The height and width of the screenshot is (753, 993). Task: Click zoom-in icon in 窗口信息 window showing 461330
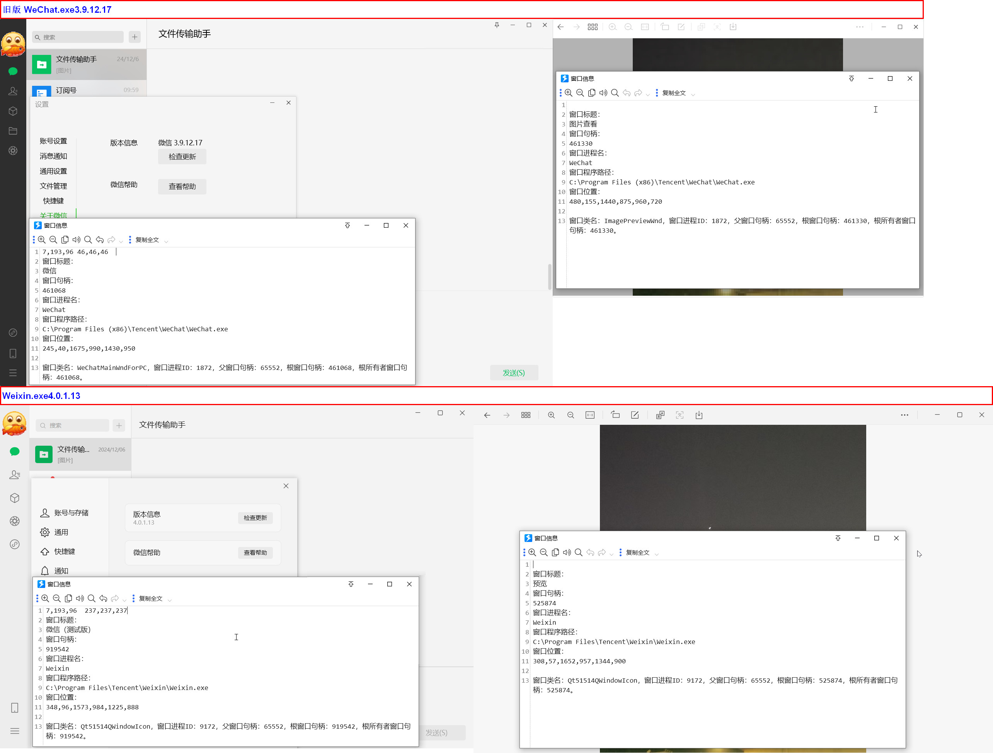tap(568, 93)
